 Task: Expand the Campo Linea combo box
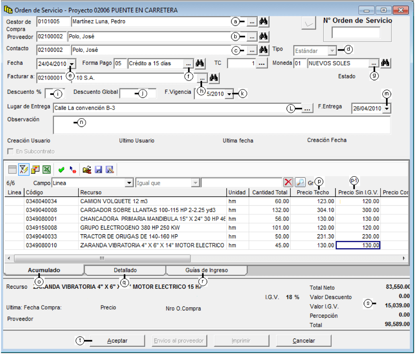129,183
